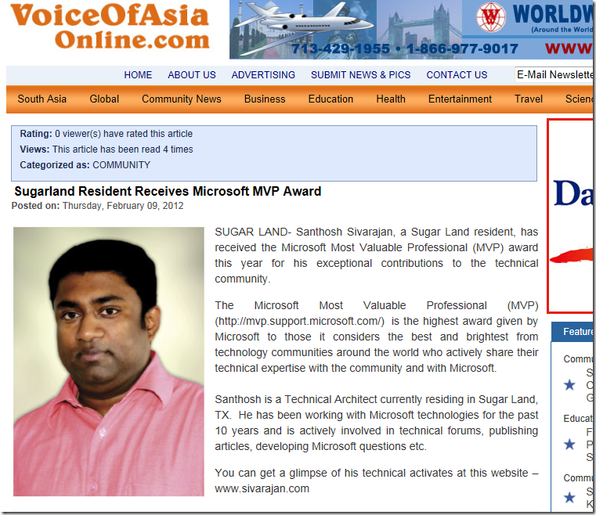This screenshot has width=596, height=515.
Task: Click the 'read 4 times' views line
Action: click(x=106, y=149)
